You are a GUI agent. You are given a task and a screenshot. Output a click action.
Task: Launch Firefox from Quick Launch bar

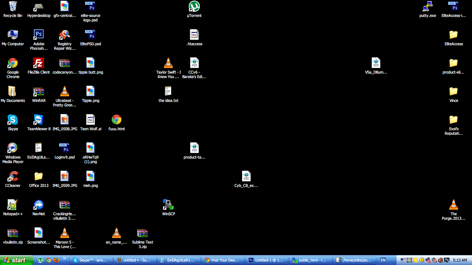(56, 260)
